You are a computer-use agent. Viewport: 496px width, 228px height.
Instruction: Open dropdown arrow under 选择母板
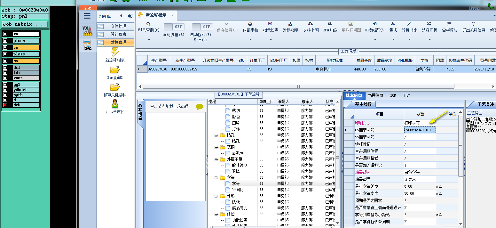point(429,40)
